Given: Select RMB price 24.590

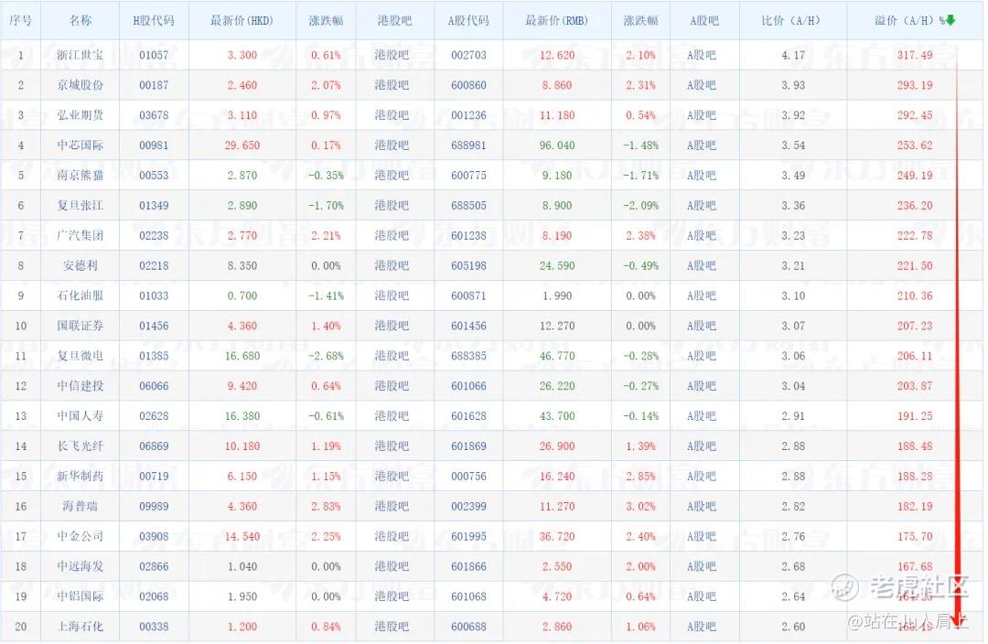Looking at the screenshot, I should [557, 265].
